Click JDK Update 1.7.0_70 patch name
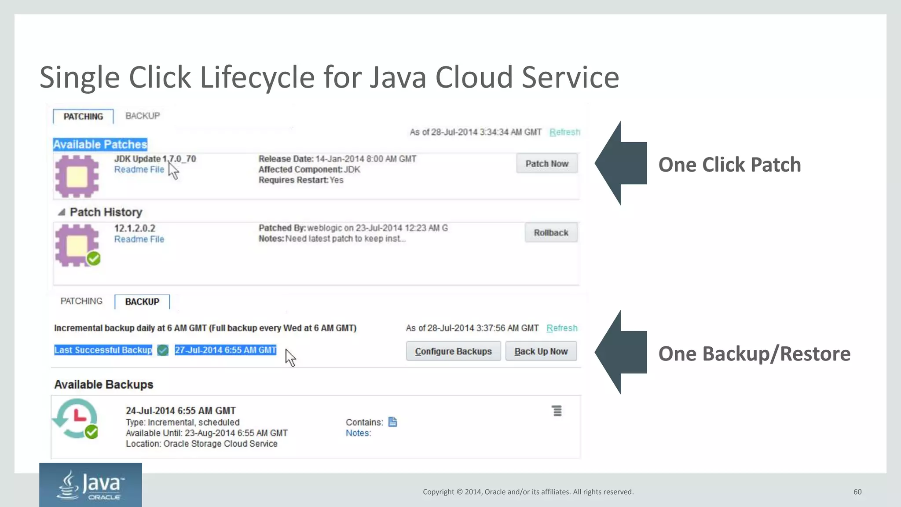Image resolution: width=901 pixels, height=507 pixels. [155, 159]
